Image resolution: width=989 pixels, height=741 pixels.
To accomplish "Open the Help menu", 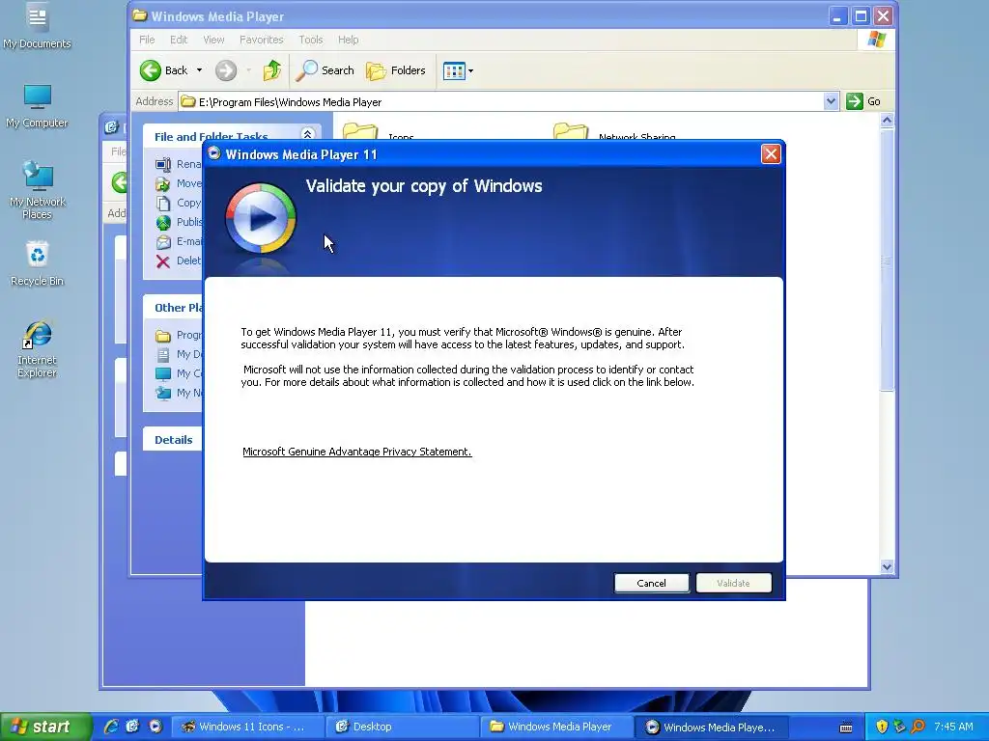I will pyautogui.click(x=348, y=40).
